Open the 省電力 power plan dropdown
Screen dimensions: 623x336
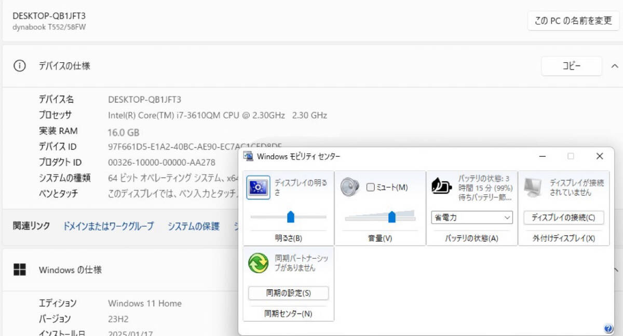point(472,218)
